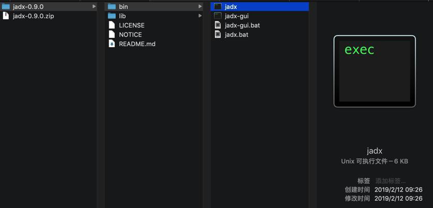Select the jadx-gui.bat file name
Screen dimensions: 433x208
[x=242, y=25]
